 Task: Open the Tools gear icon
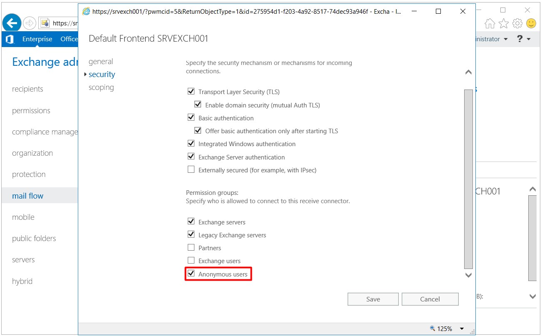517,23
